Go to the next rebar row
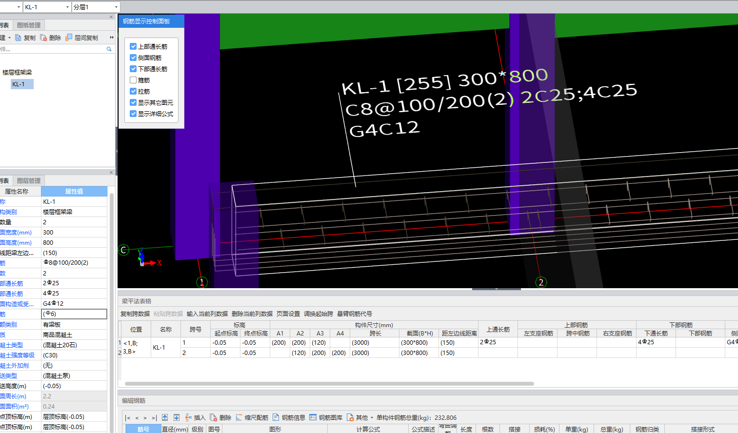The width and height of the screenshot is (738, 433). click(145, 418)
